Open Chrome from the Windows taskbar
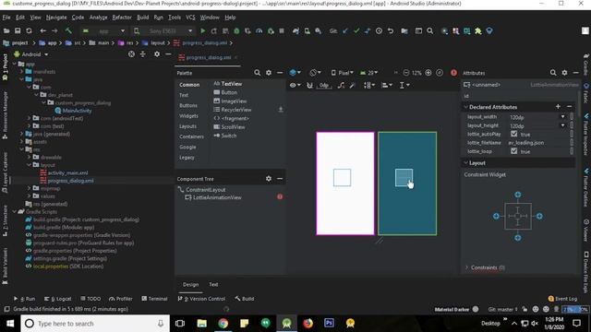591x332 pixels. 223,324
